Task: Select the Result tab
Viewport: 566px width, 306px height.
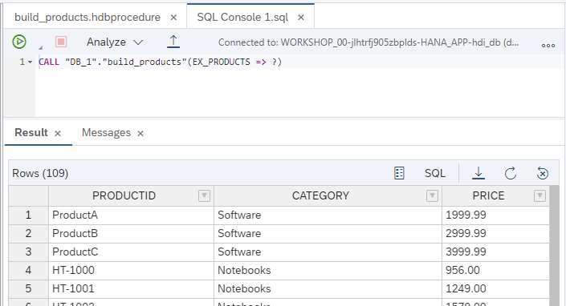Action: pyautogui.click(x=31, y=132)
